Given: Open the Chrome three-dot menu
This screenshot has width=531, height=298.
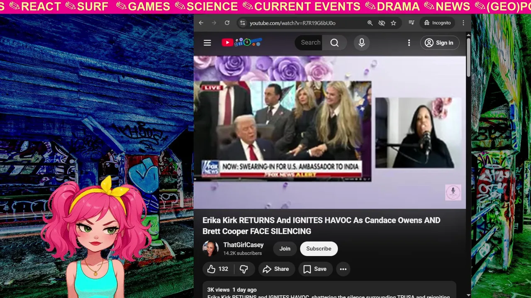Looking at the screenshot, I should coord(463,23).
